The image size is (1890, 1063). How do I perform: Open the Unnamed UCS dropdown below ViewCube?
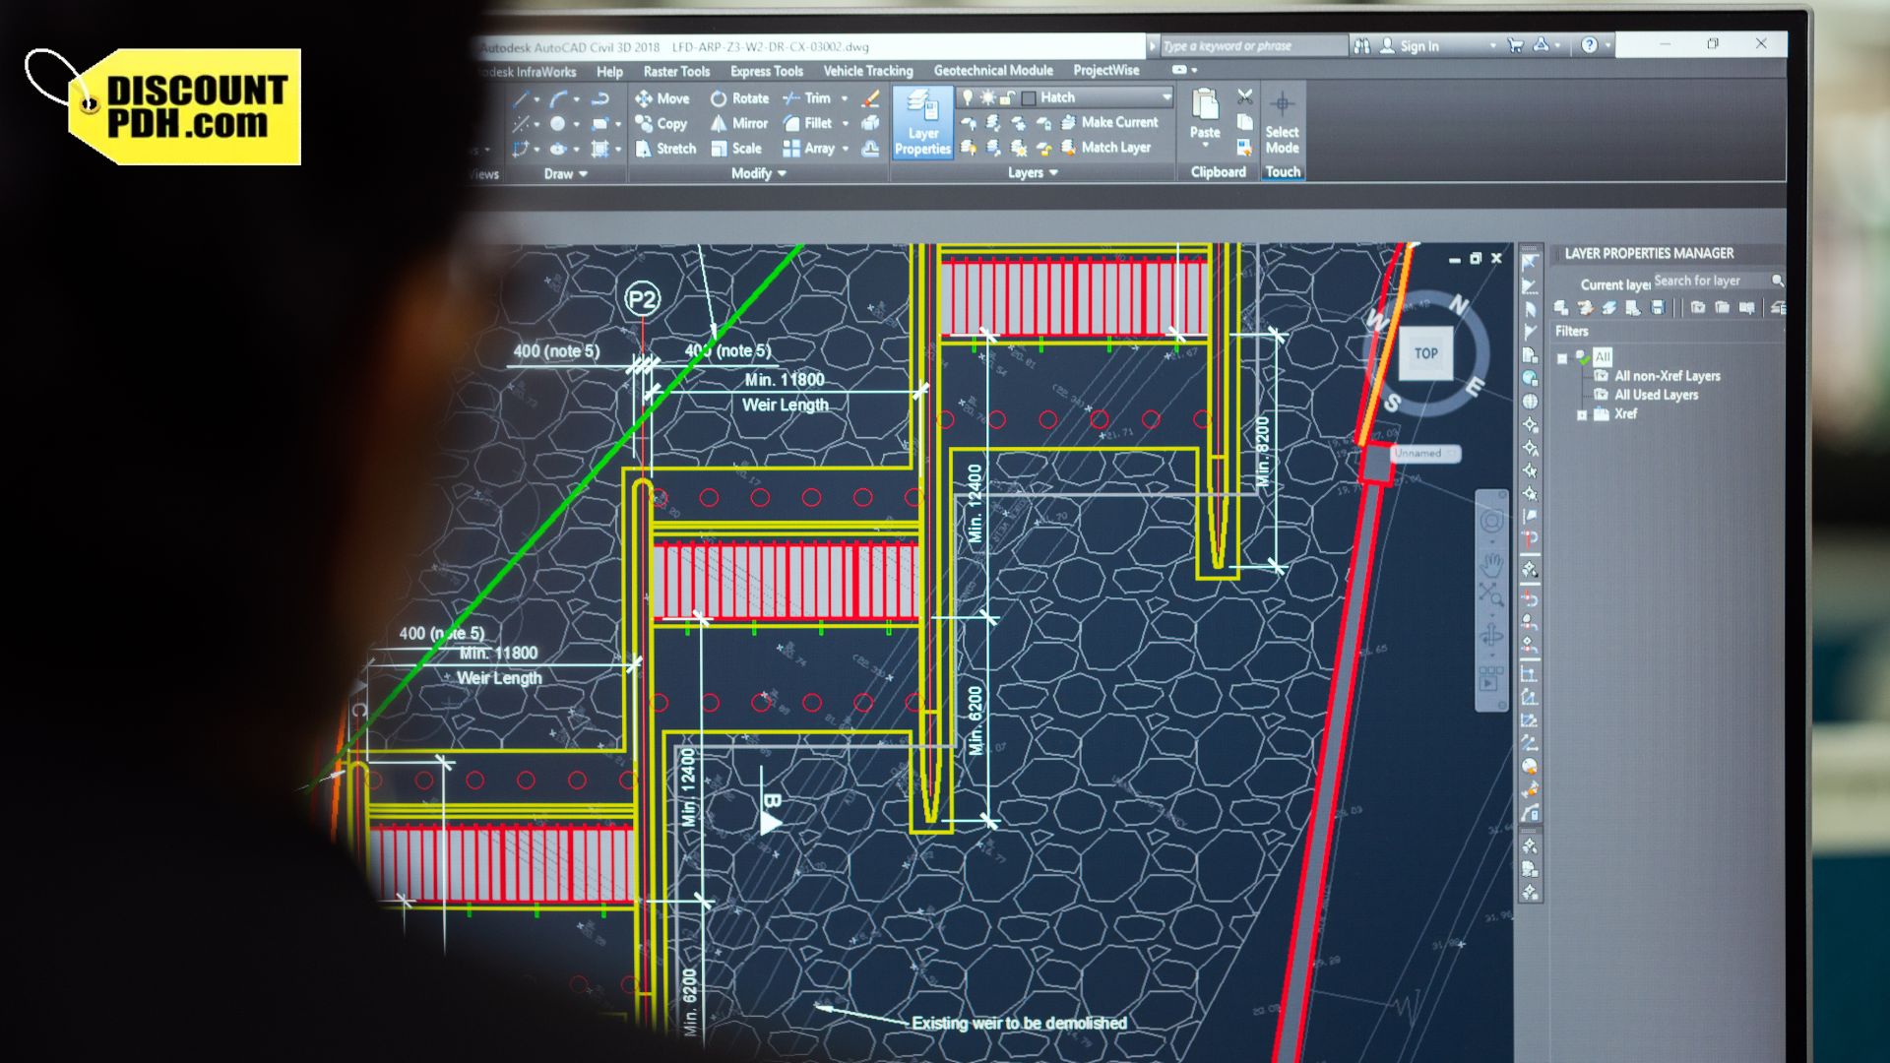pyautogui.click(x=1424, y=454)
